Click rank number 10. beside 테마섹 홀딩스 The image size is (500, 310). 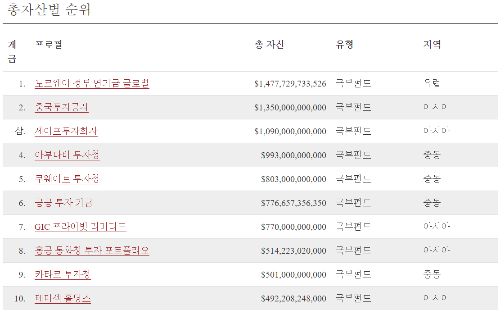[20, 299]
